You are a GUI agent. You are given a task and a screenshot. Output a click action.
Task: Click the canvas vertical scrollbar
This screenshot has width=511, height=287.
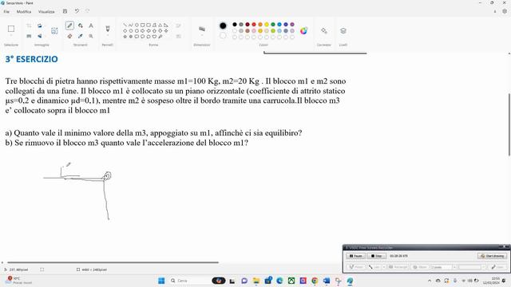(x=509, y=124)
